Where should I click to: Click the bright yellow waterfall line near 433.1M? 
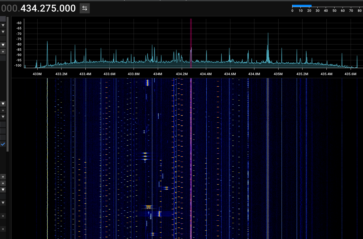tap(47, 158)
